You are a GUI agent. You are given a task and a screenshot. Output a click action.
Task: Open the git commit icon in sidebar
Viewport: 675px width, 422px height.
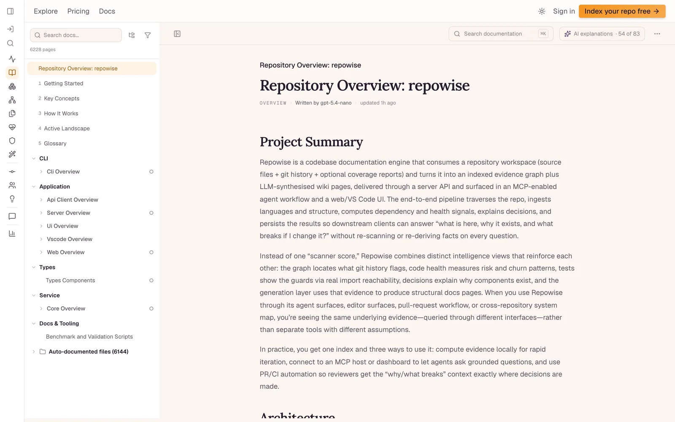(12, 172)
